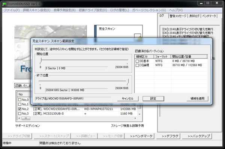Open the ヘルプ(H) menu
Screen dimensions: 225x149
pyautogui.click(x=176, y=10)
